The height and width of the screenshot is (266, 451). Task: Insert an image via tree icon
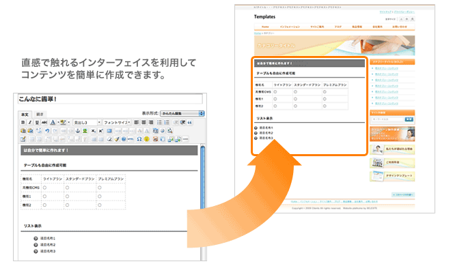click(x=85, y=131)
